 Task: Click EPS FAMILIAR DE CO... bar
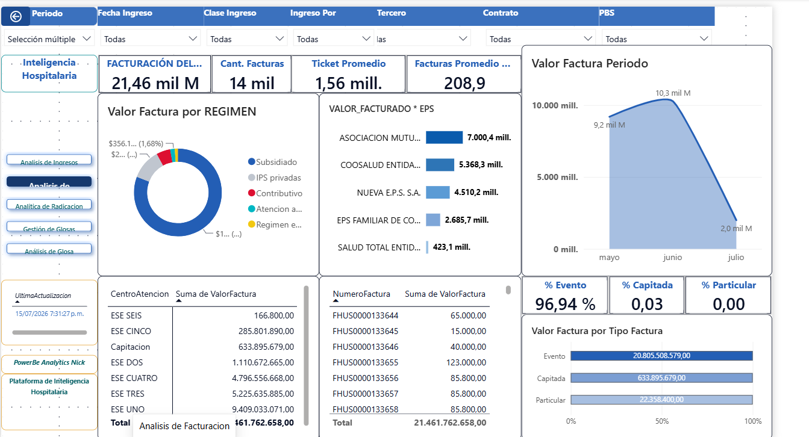pos(433,220)
